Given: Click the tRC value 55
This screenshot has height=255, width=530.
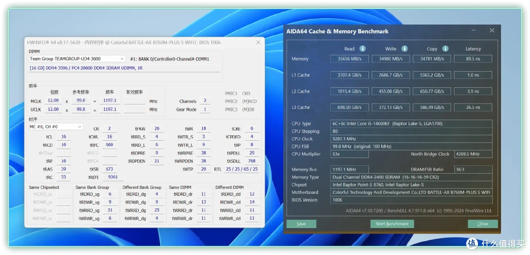Looking at the screenshot, I should tap(63, 178).
